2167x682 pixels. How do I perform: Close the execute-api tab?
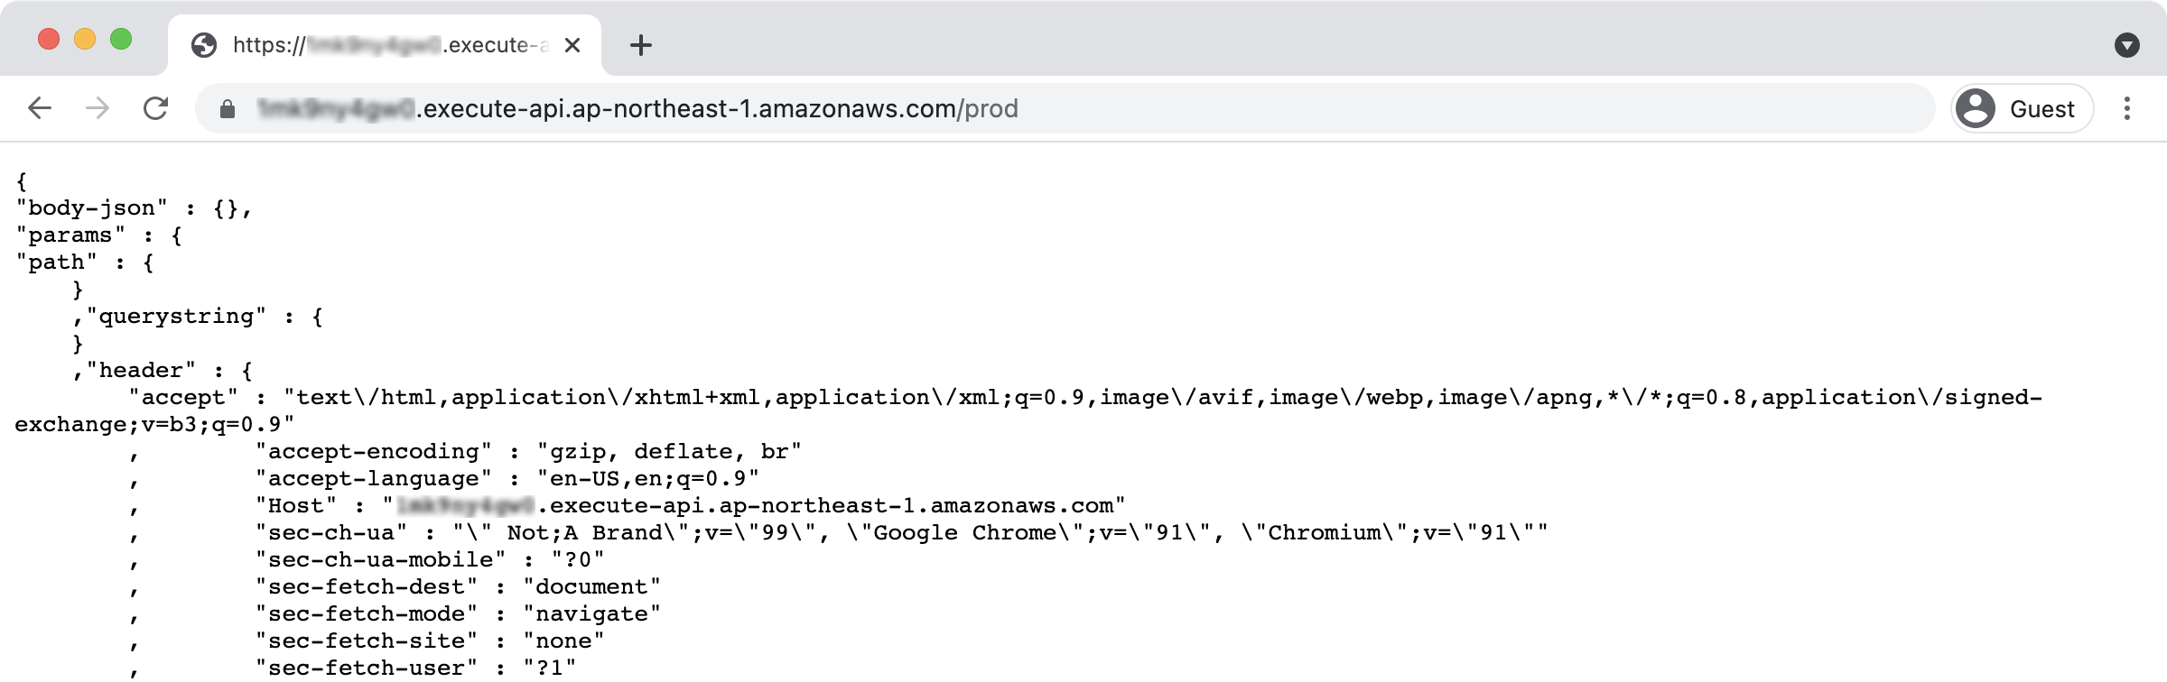coord(572,45)
